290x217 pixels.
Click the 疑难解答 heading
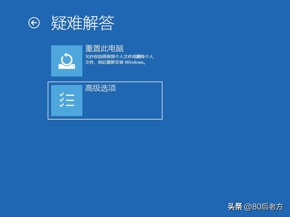click(82, 23)
